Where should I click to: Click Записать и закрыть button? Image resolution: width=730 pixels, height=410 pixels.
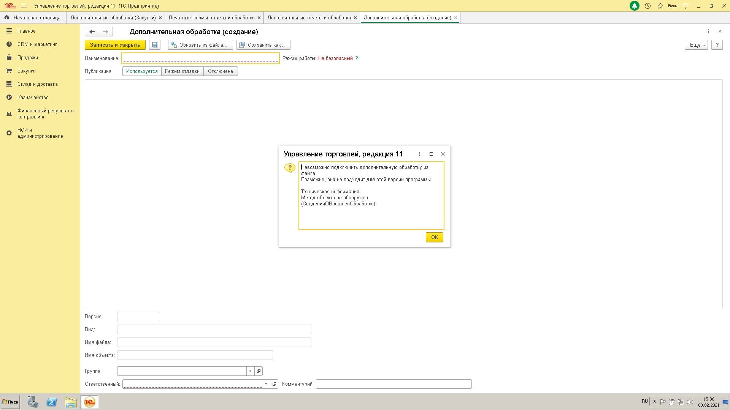[115, 45]
